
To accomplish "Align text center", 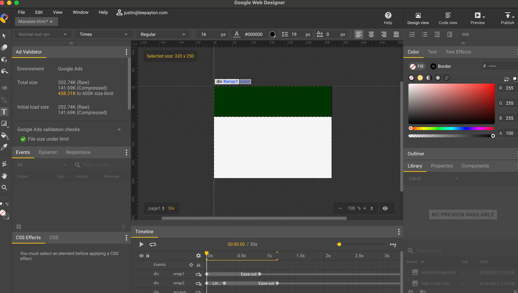I will [371, 34].
